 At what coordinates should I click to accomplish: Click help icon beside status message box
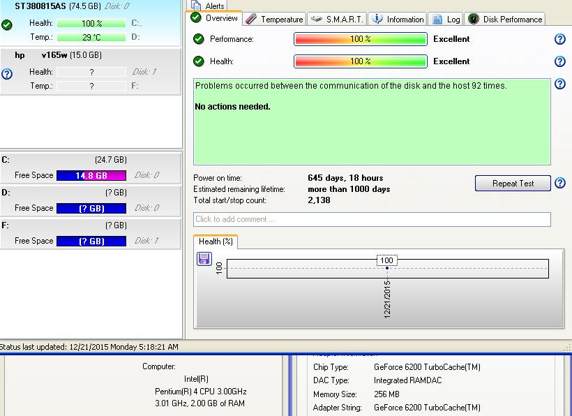559,84
